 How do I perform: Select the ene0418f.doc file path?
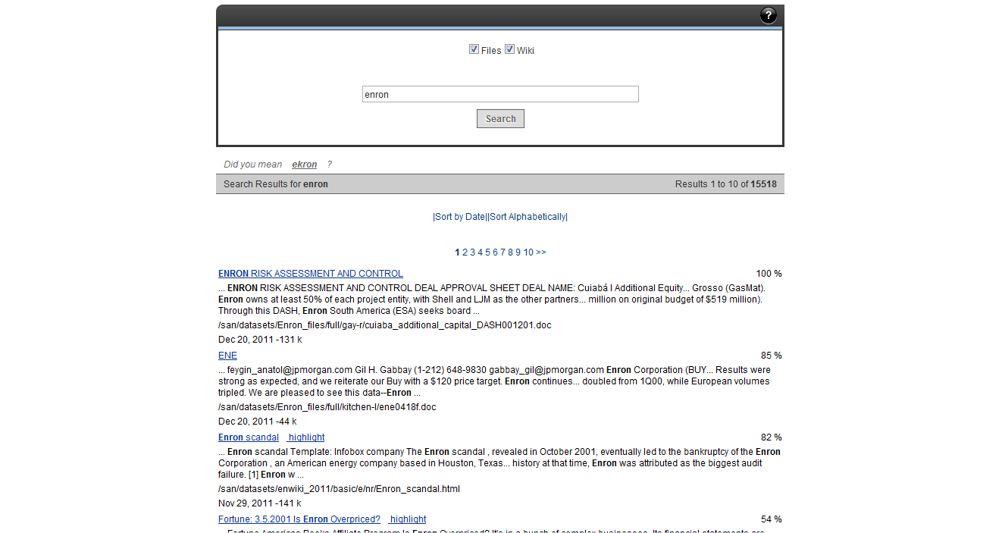327,407
